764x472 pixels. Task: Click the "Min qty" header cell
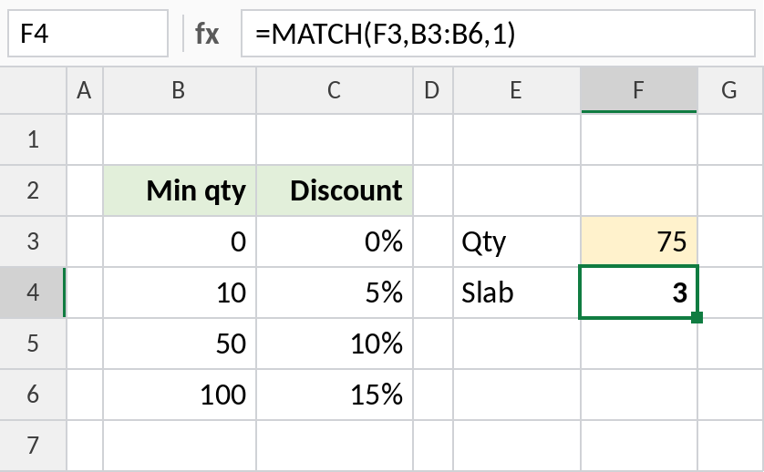coord(180,190)
